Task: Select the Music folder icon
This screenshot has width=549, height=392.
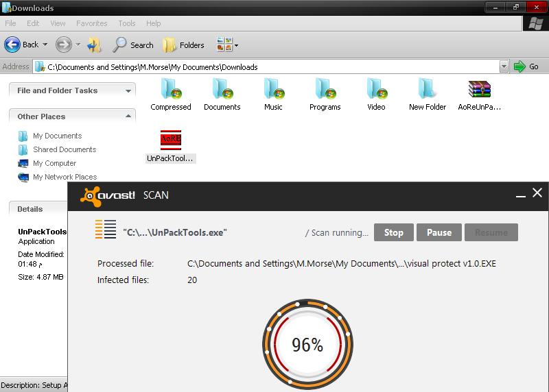Action: pyautogui.click(x=274, y=89)
